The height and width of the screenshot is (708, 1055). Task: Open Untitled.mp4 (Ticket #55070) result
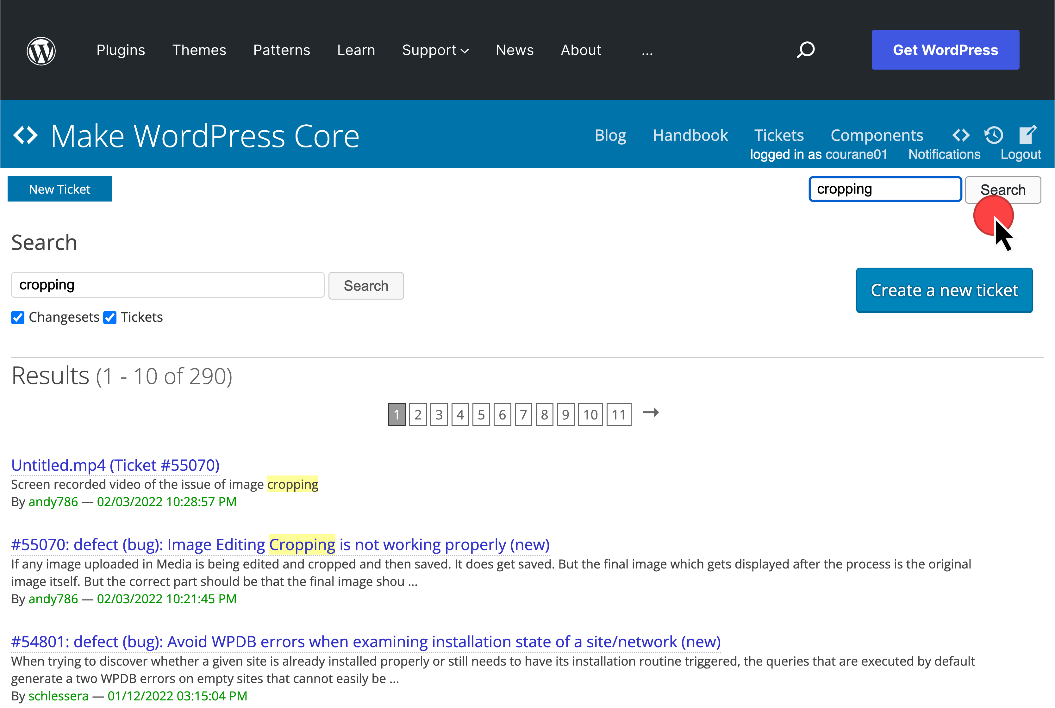115,465
